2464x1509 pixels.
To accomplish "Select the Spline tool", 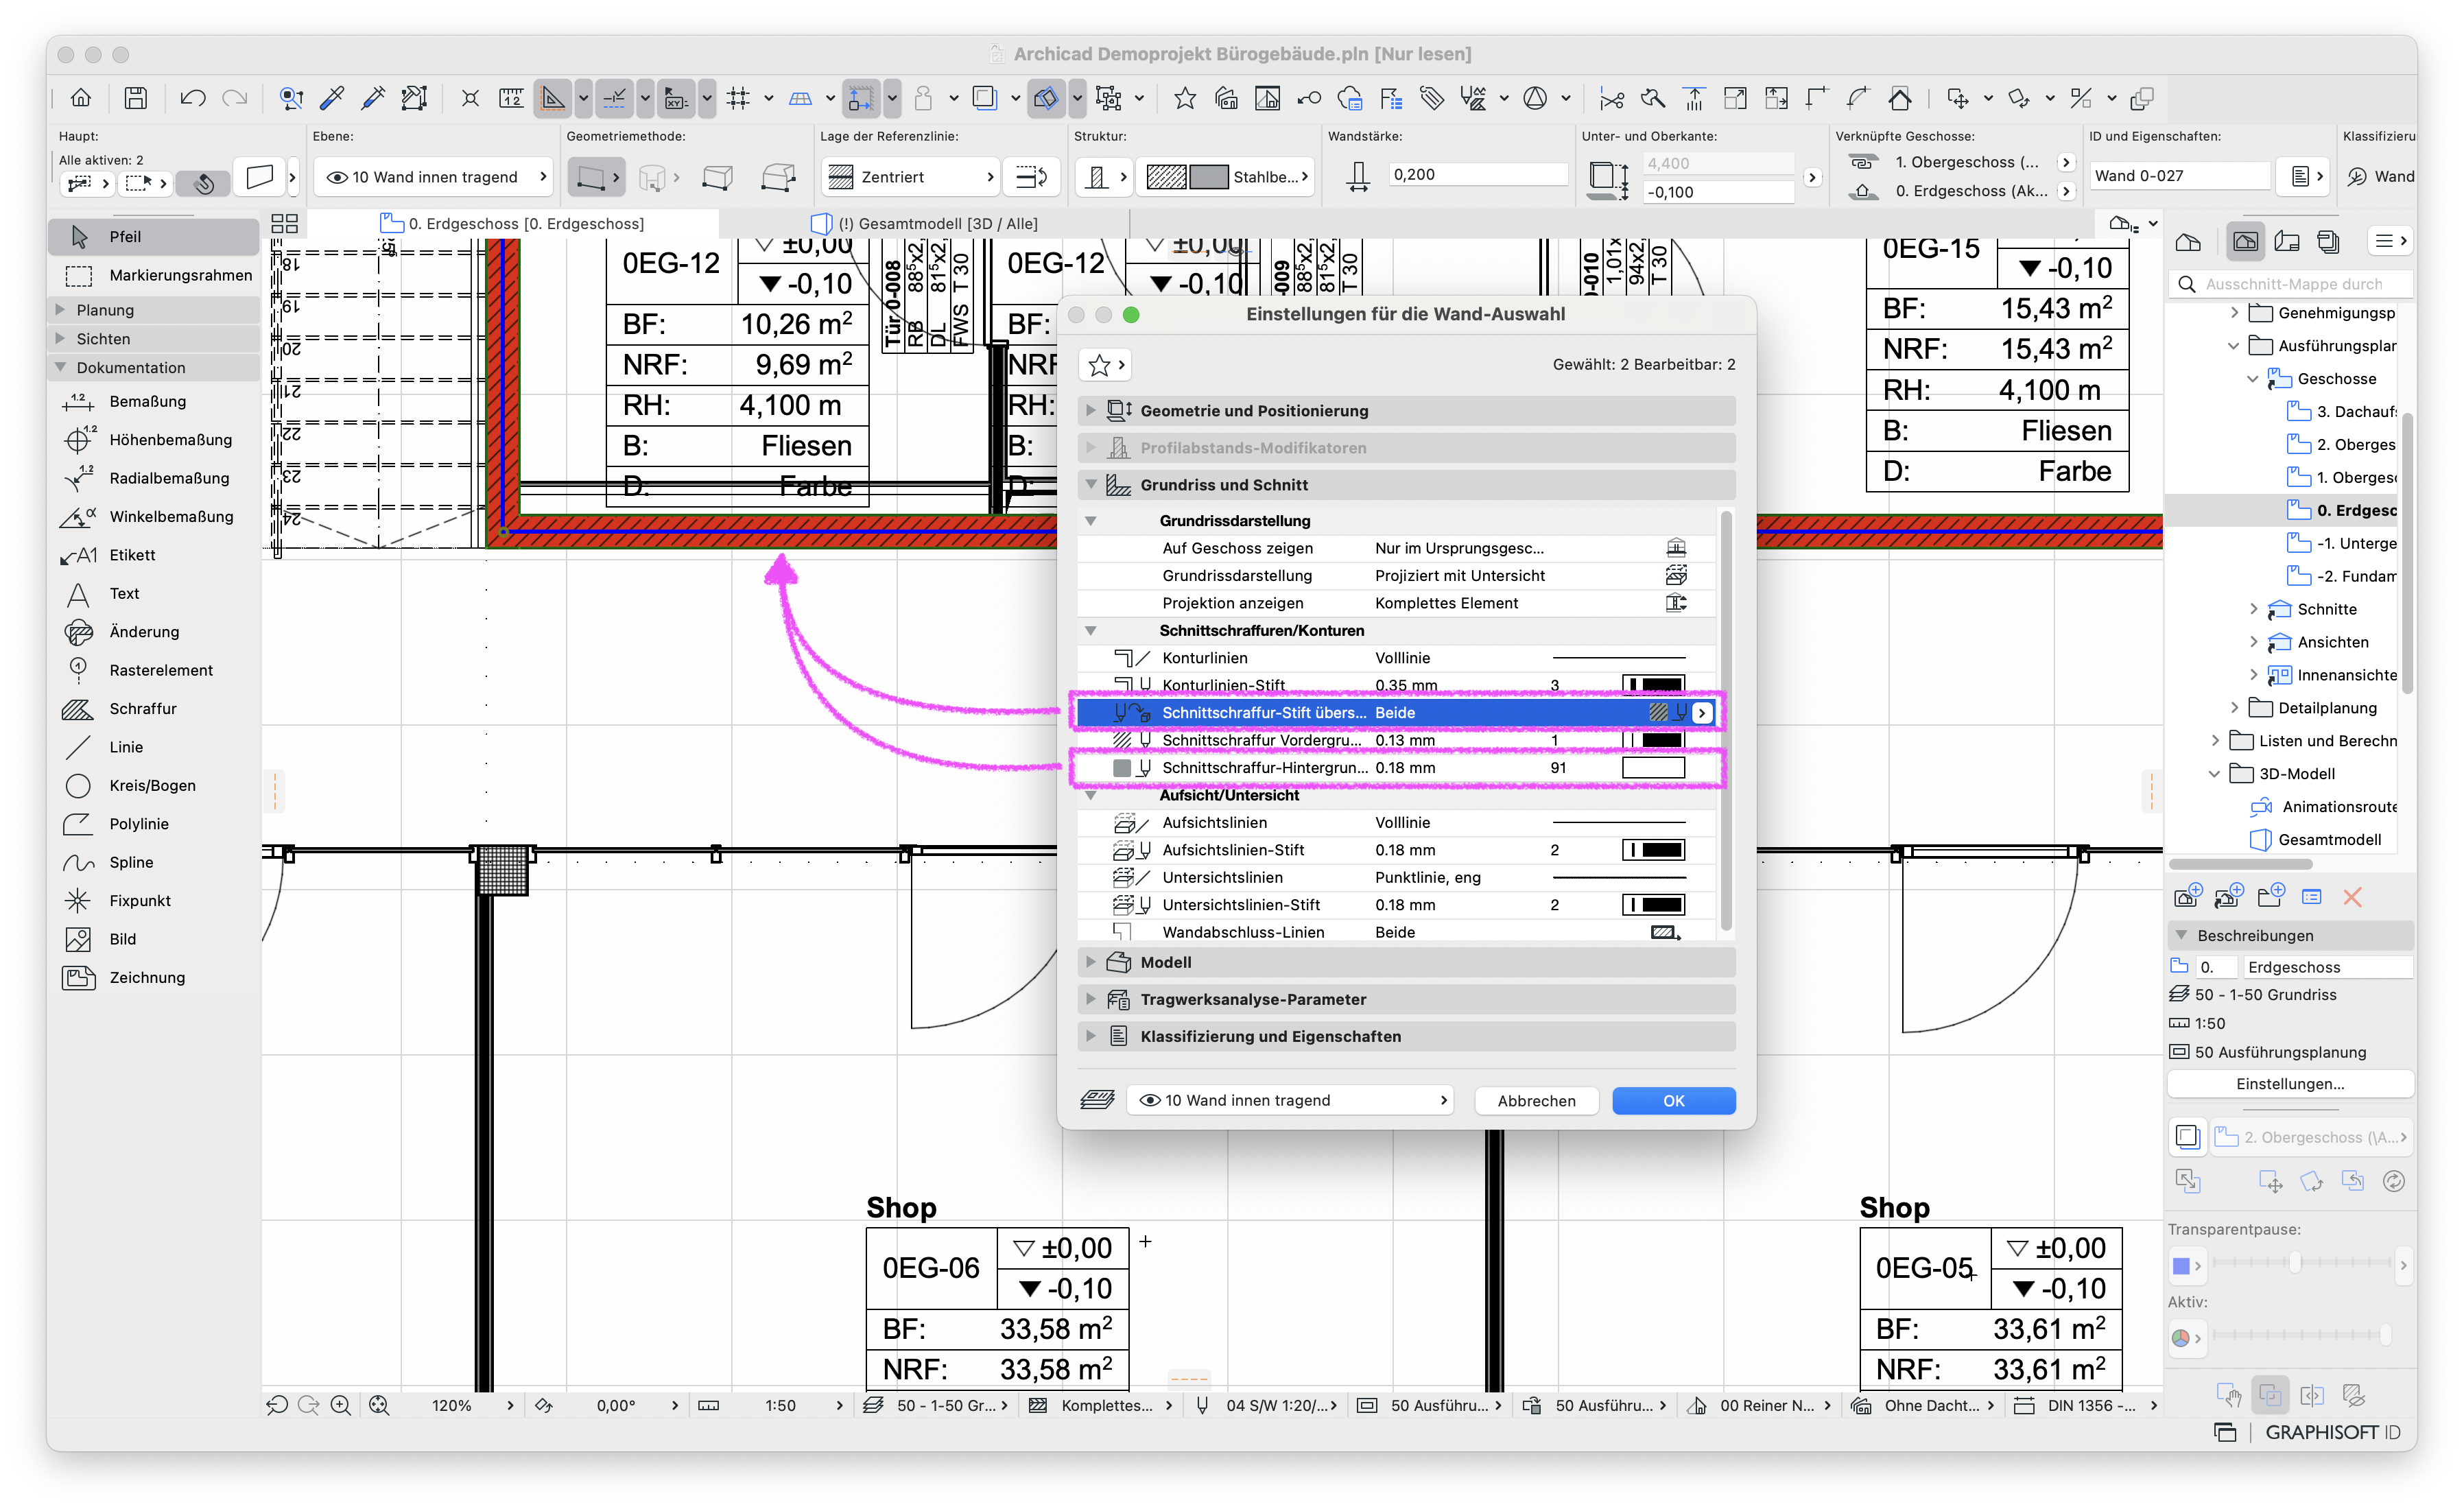I will coord(155,862).
